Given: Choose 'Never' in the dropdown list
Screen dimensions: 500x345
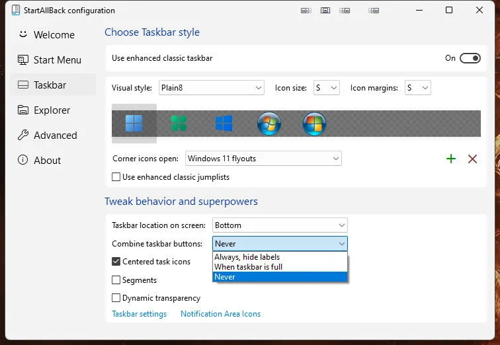Looking at the screenshot, I should click(280, 277).
